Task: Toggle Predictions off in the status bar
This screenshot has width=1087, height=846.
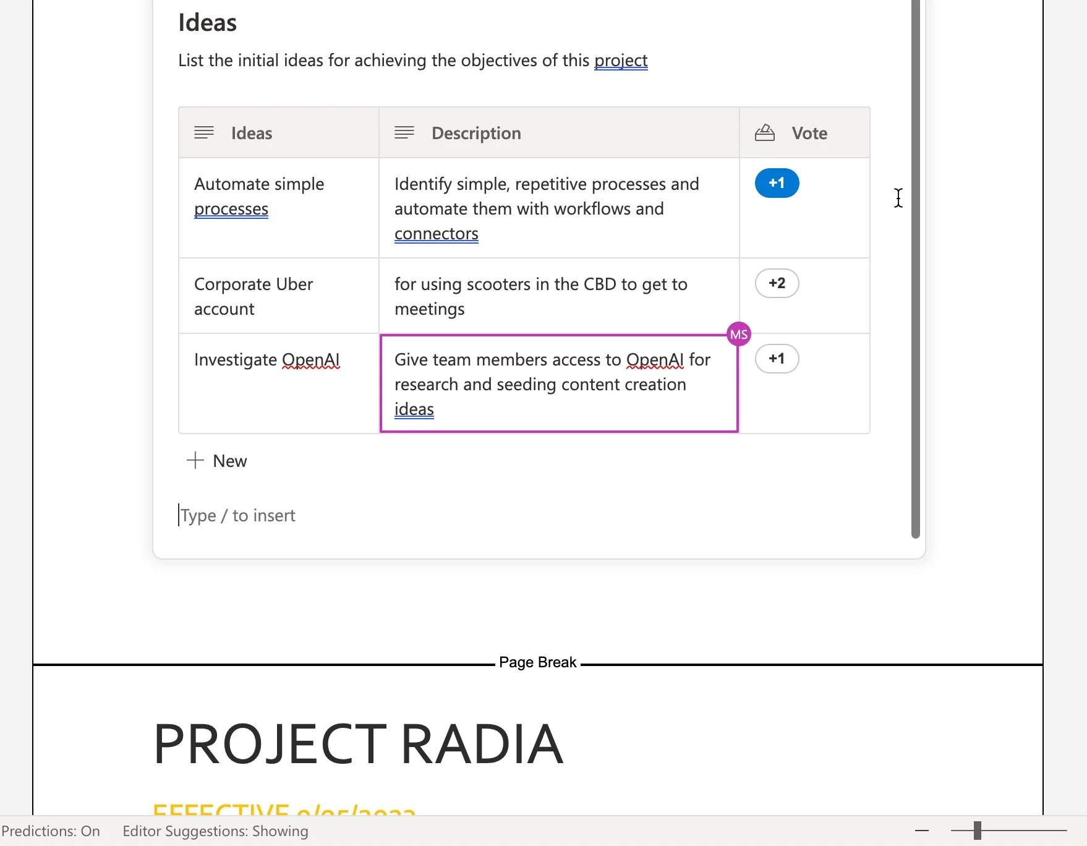Action: (50, 831)
